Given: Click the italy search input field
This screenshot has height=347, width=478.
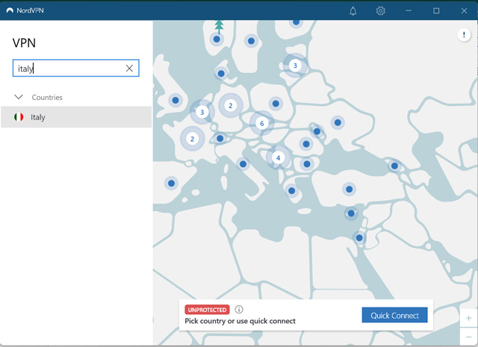Looking at the screenshot, I should [76, 68].
